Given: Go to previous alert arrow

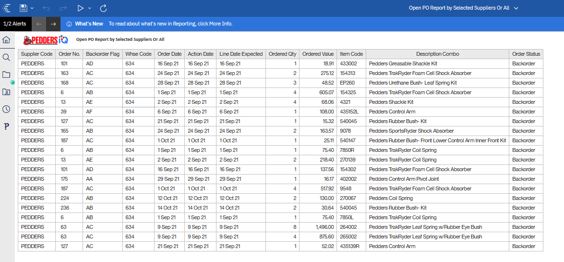Looking at the screenshot, I should point(39,24).
